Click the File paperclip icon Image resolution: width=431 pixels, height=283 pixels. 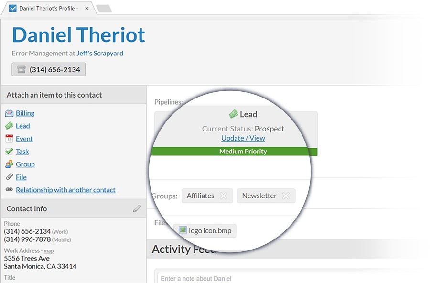pos(9,177)
